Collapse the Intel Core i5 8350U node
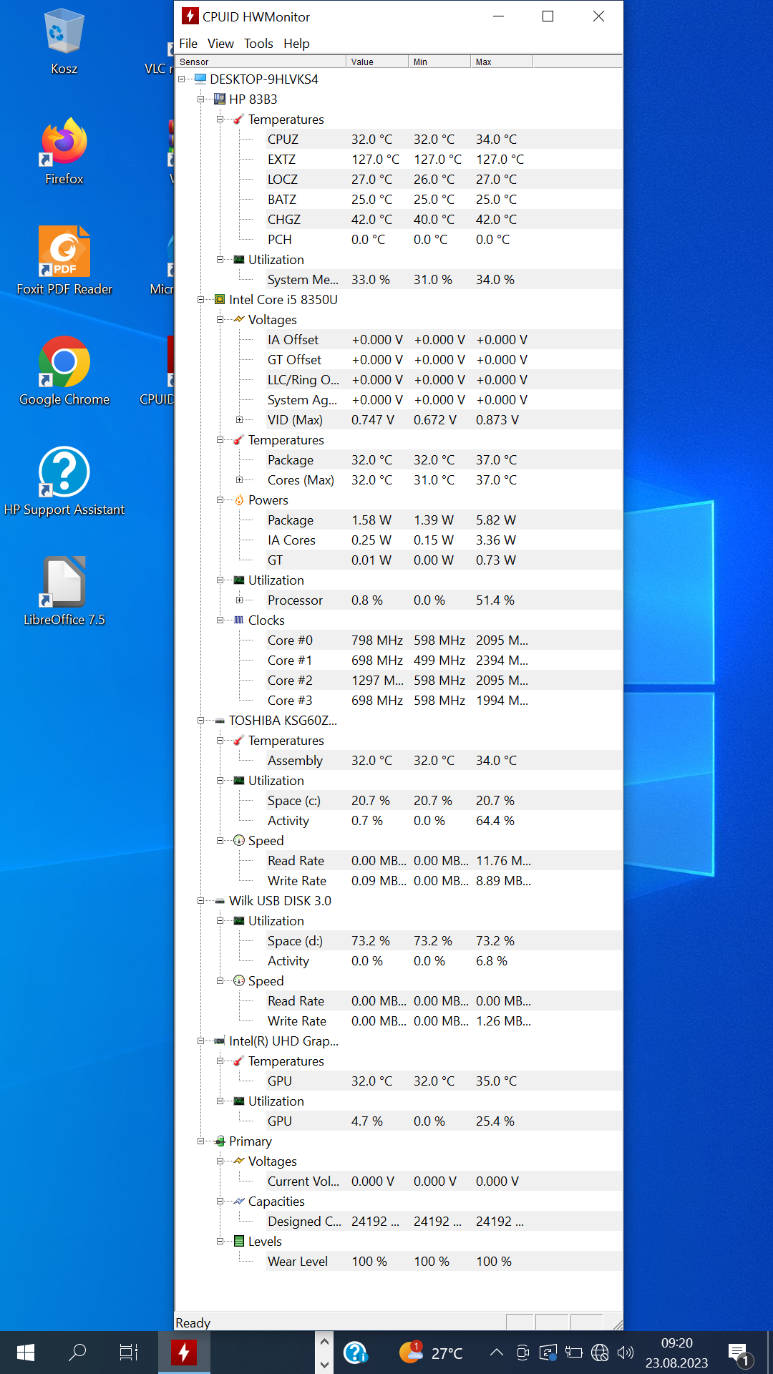The image size is (773, 1374). [201, 300]
